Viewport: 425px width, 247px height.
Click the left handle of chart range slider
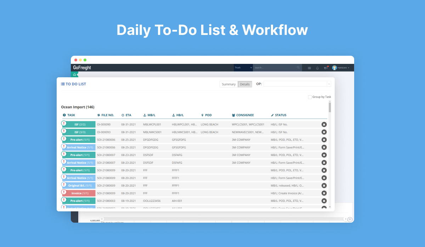click(102, 219)
